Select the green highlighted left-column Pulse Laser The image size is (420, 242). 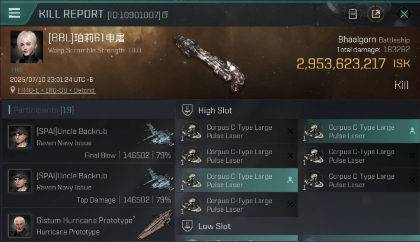[237, 180]
